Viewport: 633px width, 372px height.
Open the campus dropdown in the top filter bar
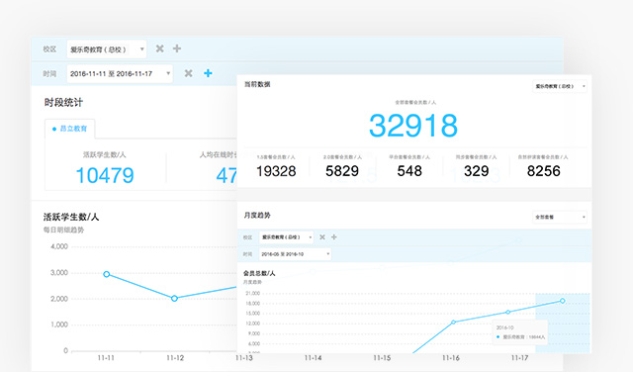tap(107, 49)
